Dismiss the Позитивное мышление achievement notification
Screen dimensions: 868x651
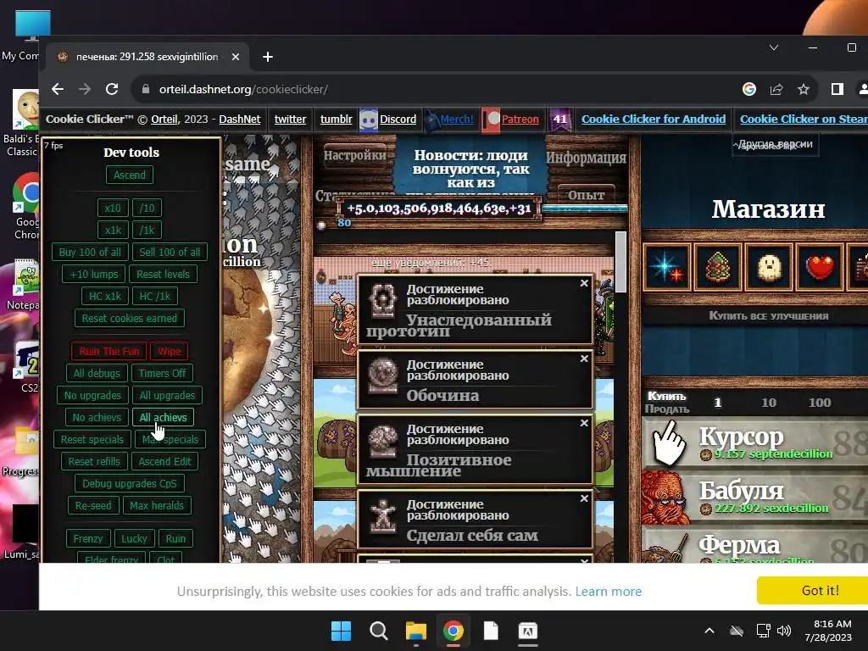(584, 423)
